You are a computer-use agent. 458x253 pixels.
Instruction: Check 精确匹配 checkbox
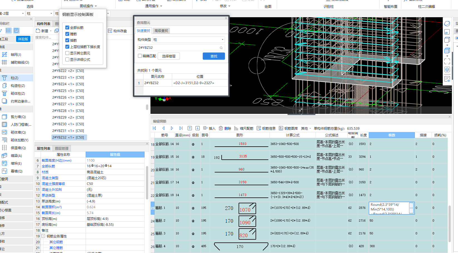tap(140, 56)
